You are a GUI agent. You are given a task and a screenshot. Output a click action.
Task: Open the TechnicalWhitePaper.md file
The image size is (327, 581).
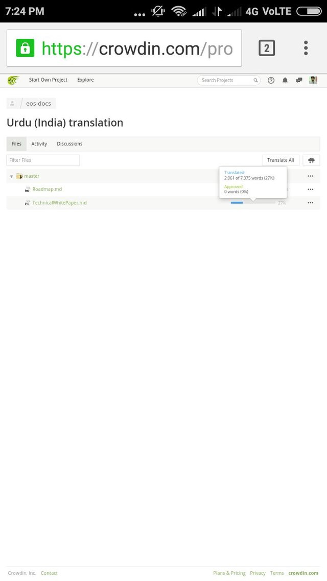coord(59,203)
